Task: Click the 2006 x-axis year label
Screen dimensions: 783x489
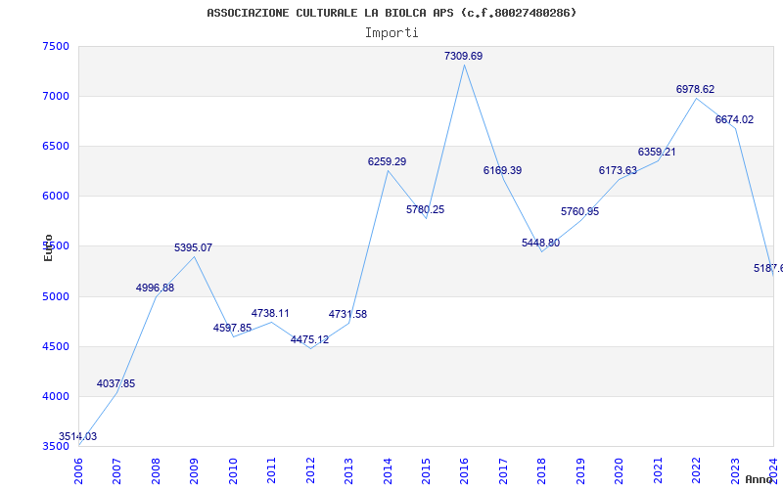Action: (78, 471)
